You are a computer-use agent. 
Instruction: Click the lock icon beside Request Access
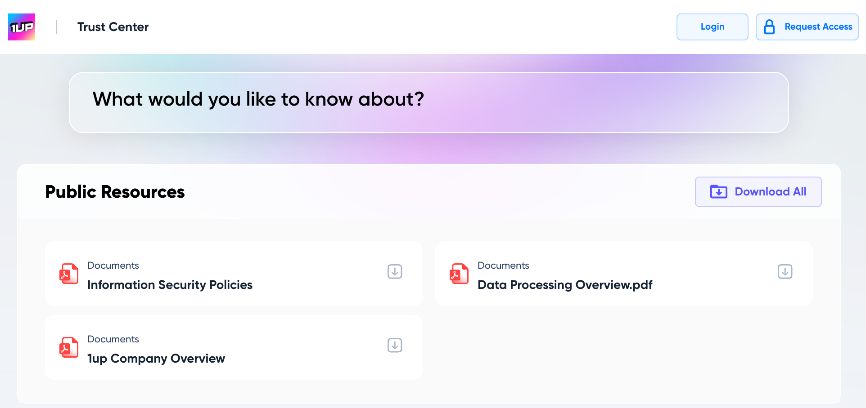coord(769,27)
